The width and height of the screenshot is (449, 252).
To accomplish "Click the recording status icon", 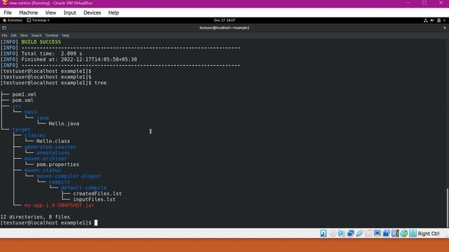I will [386, 233].
